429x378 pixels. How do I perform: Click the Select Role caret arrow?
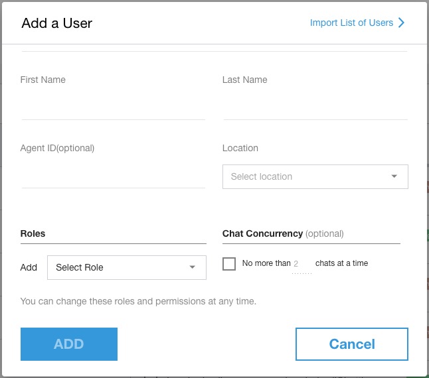[193, 267]
